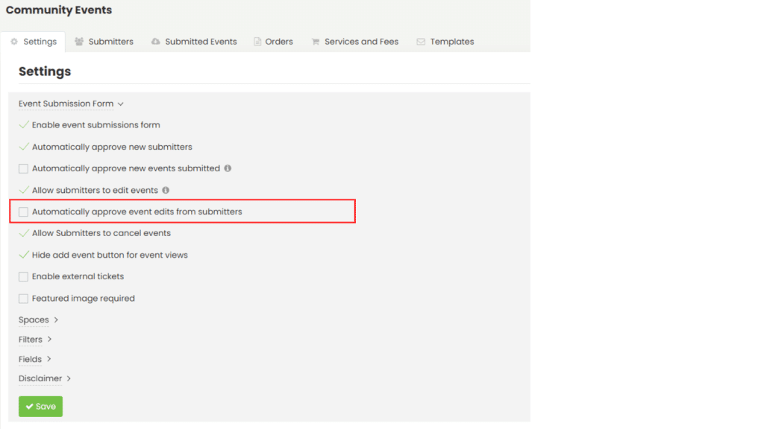
Task: Uncheck automatically approve new events submitted
Action: click(x=23, y=168)
